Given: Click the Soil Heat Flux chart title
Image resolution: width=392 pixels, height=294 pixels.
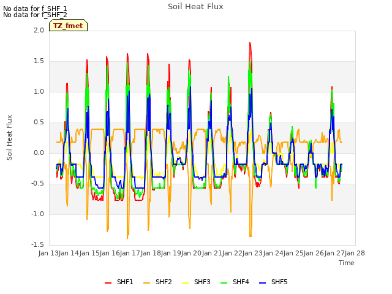Looking at the screenshot, I should [x=195, y=7].
